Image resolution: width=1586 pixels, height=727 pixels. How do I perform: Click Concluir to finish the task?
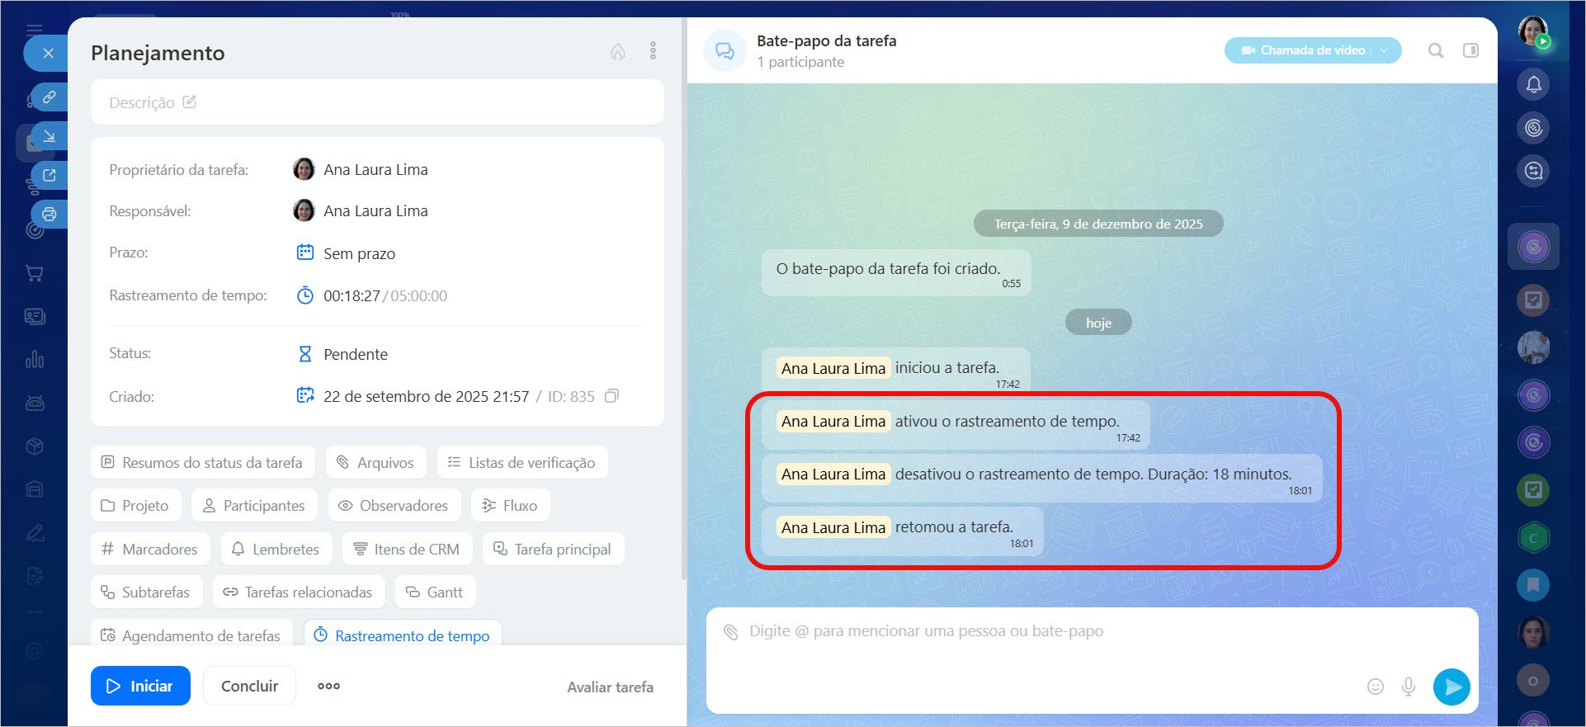(x=249, y=686)
